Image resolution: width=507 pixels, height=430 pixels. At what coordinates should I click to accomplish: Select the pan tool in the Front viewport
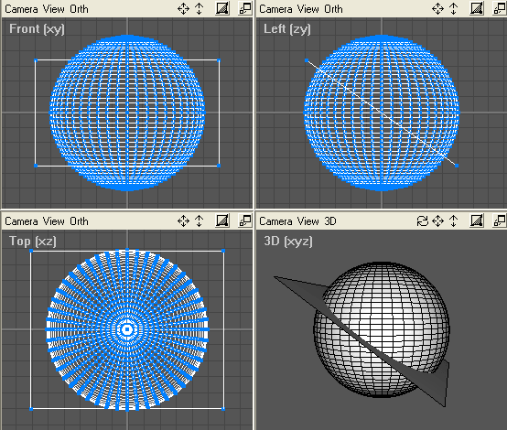pyautogui.click(x=183, y=9)
